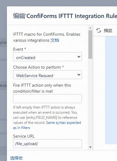The width and height of the screenshot is (117, 161).
Task: Open the 文档 documentation link
Action: coord(55,40)
